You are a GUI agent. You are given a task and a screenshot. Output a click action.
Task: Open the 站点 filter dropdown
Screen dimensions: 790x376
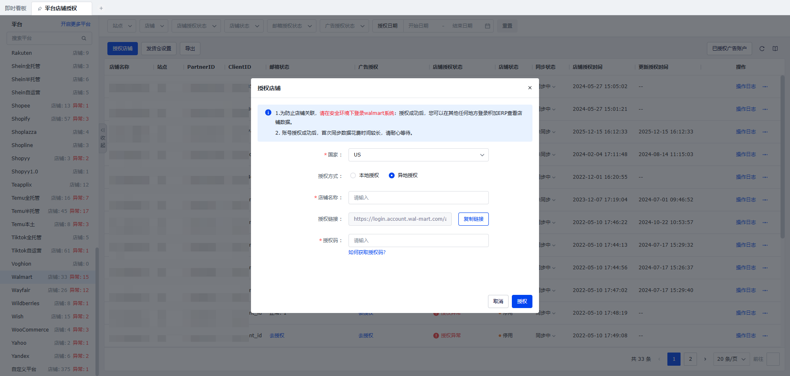122,26
